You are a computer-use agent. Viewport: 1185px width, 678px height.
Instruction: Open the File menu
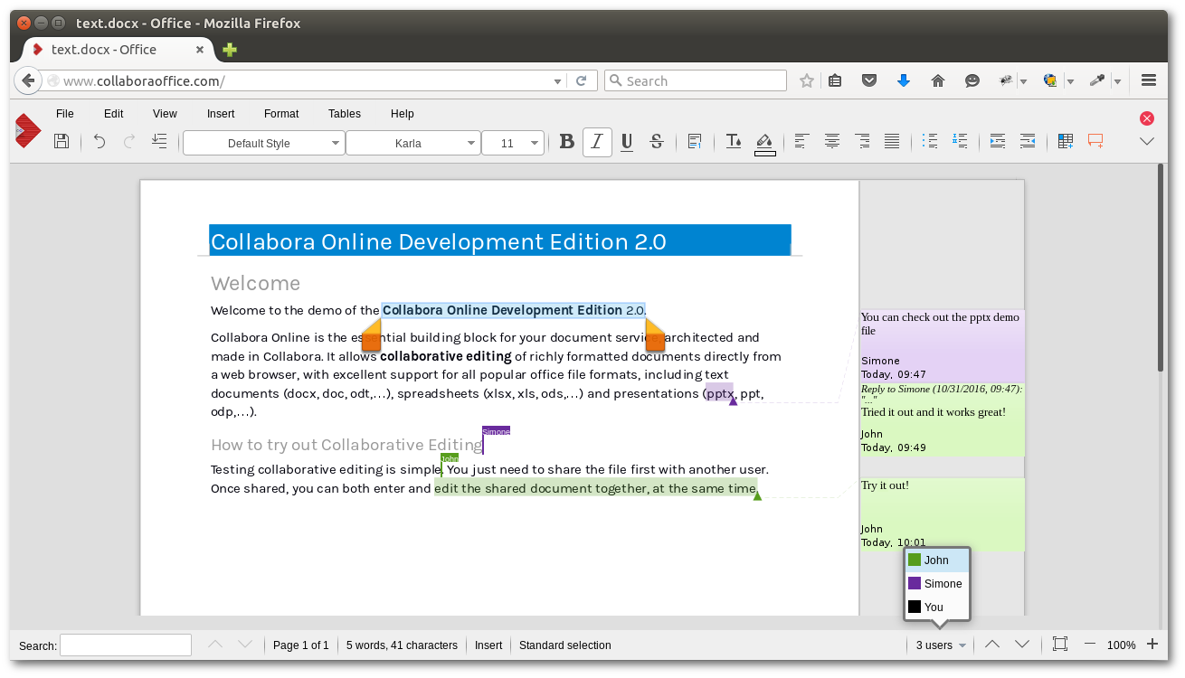tap(65, 114)
